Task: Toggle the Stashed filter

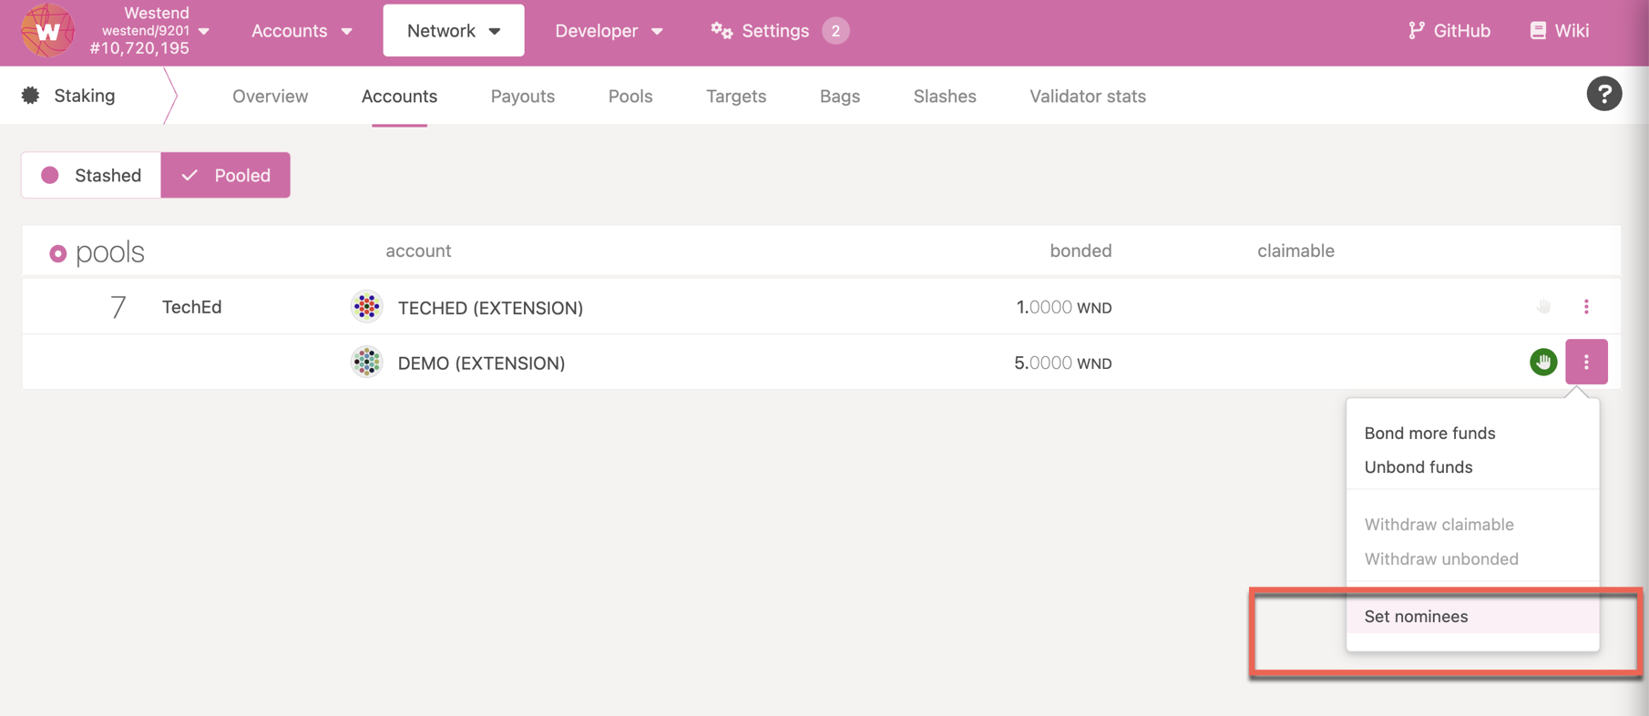Action: tap(91, 175)
